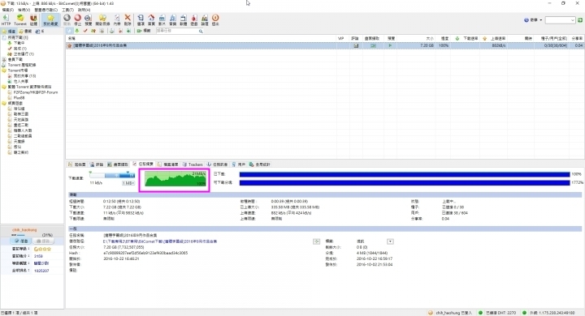Click the red round stop toolbar icon
Image resolution: width=585 pixels, height=316 pixels.
pyautogui.click(x=78, y=19)
